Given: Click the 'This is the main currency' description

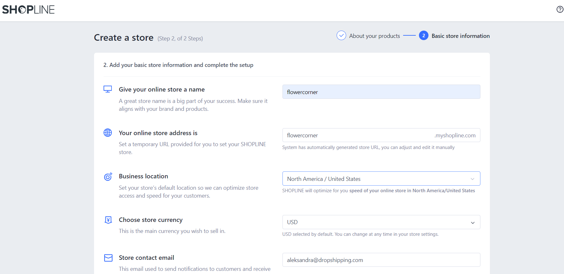Looking at the screenshot, I should click(x=172, y=231).
